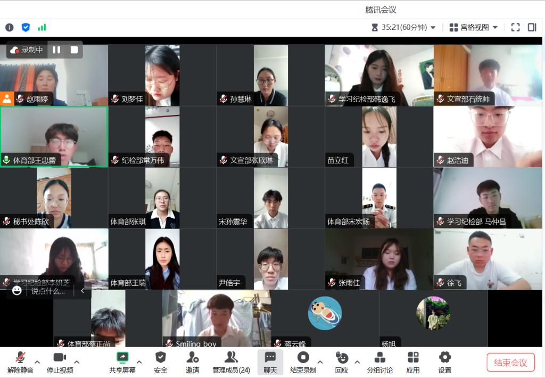545x378 pixels.
Task: Open the 邀请 invite option
Action: pyautogui.click(x=193, y=362)
